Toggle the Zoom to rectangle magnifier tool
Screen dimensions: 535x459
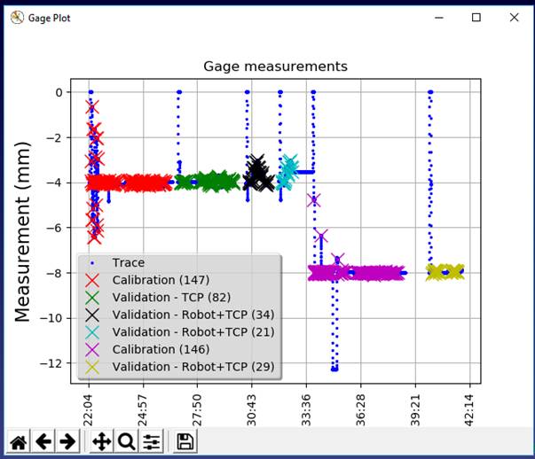[x=126, y=441]
